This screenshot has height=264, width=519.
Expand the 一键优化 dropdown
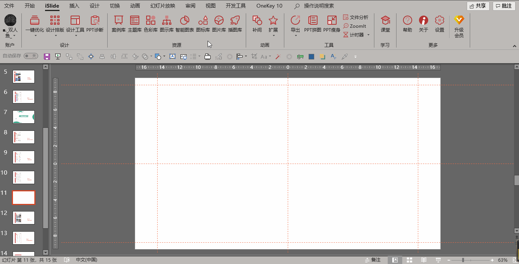35,36
